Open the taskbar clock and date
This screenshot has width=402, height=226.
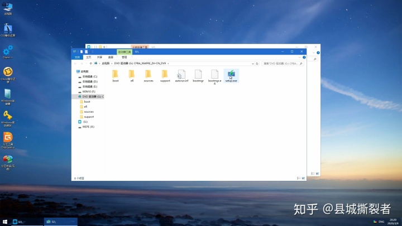tap(393, 222)
